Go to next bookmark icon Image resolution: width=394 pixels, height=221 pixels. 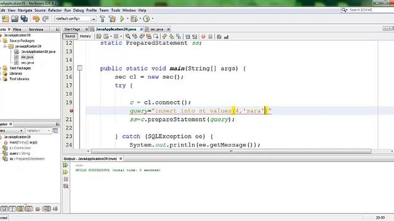pyautogui.click(x=172, y=37)
